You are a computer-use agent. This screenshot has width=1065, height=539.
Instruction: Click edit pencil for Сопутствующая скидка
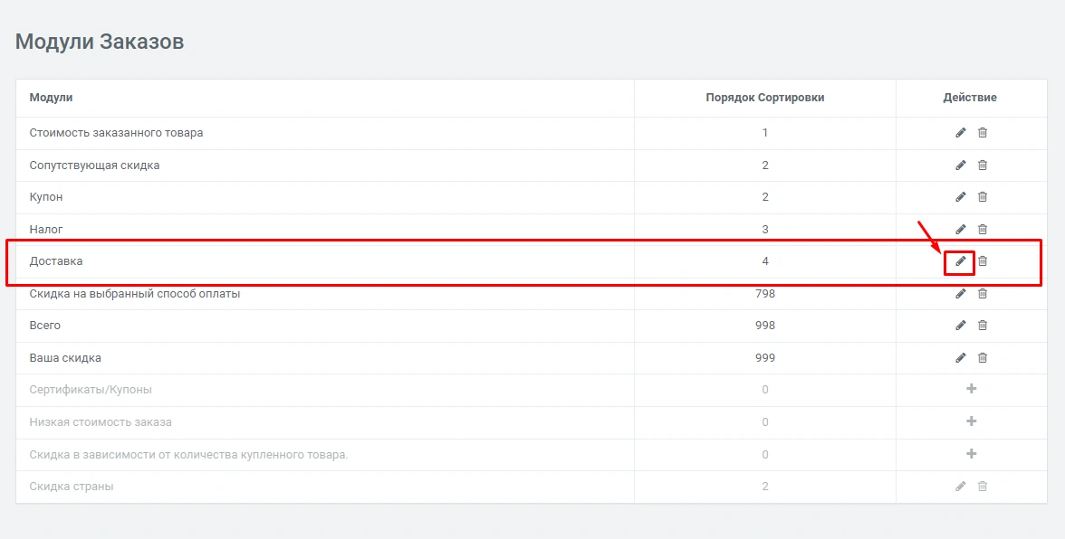(x=961, y=165)
